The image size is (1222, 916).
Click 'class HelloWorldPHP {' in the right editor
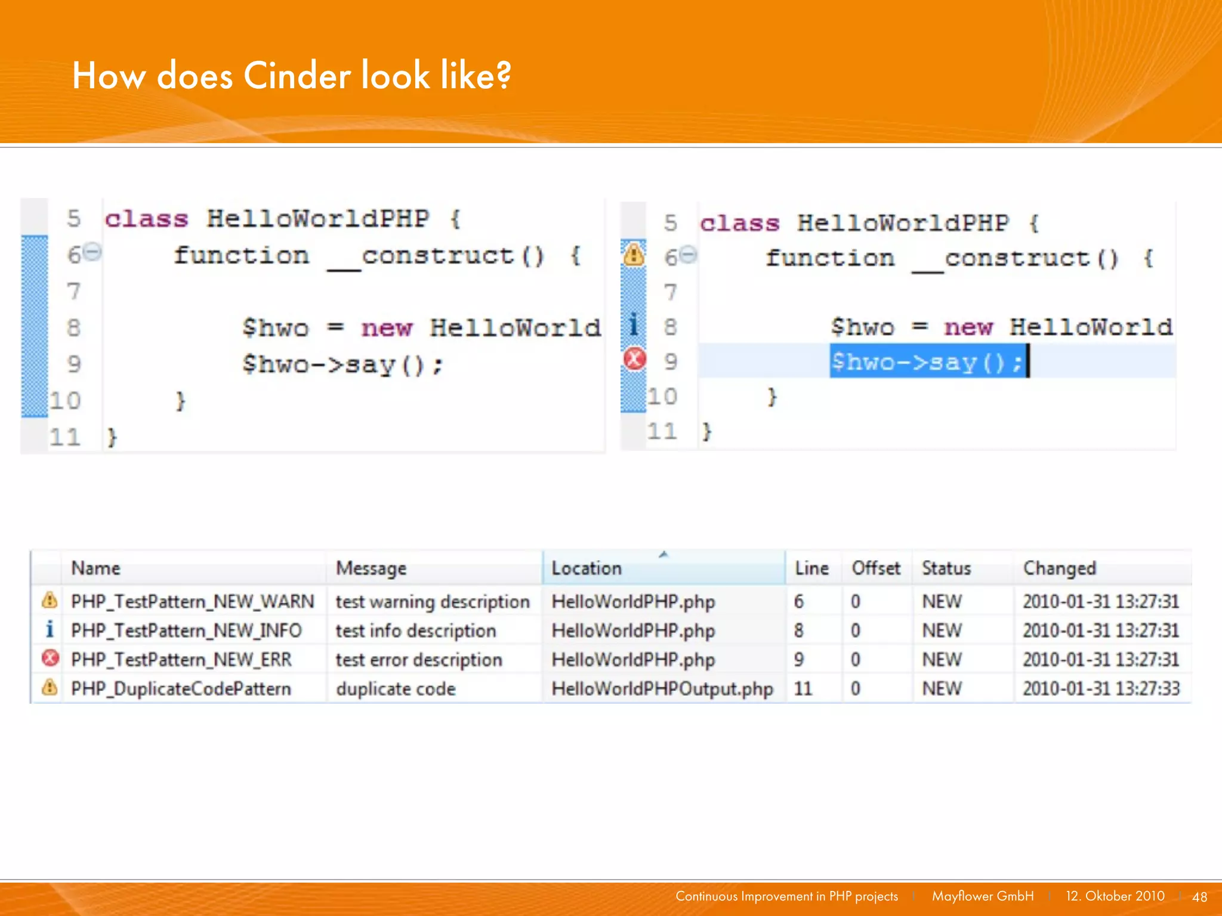870,223
